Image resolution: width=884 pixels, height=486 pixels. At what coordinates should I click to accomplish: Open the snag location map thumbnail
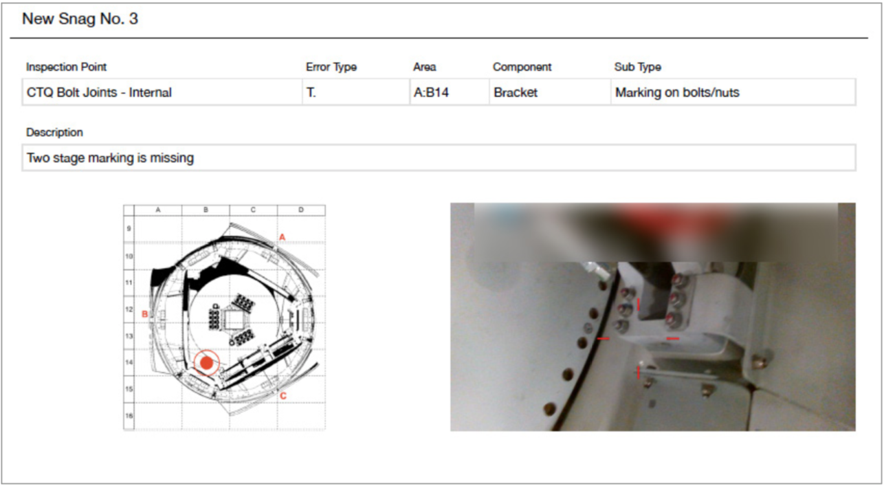click(x=224, y=318)
